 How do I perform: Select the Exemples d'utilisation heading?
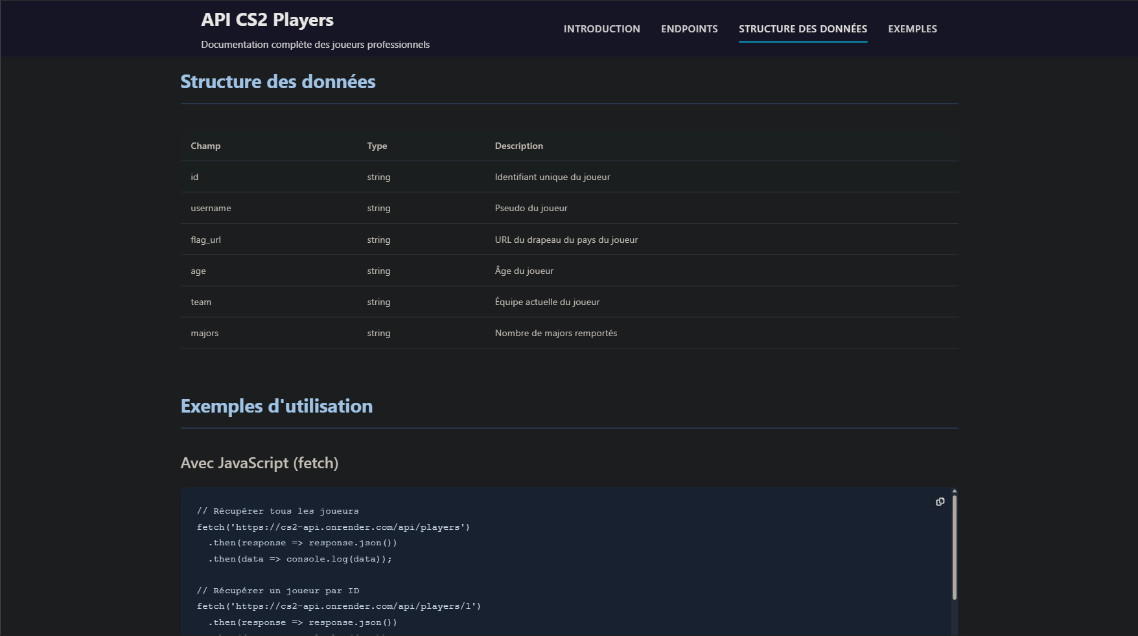pyautogui.click(x=276, y=406)
